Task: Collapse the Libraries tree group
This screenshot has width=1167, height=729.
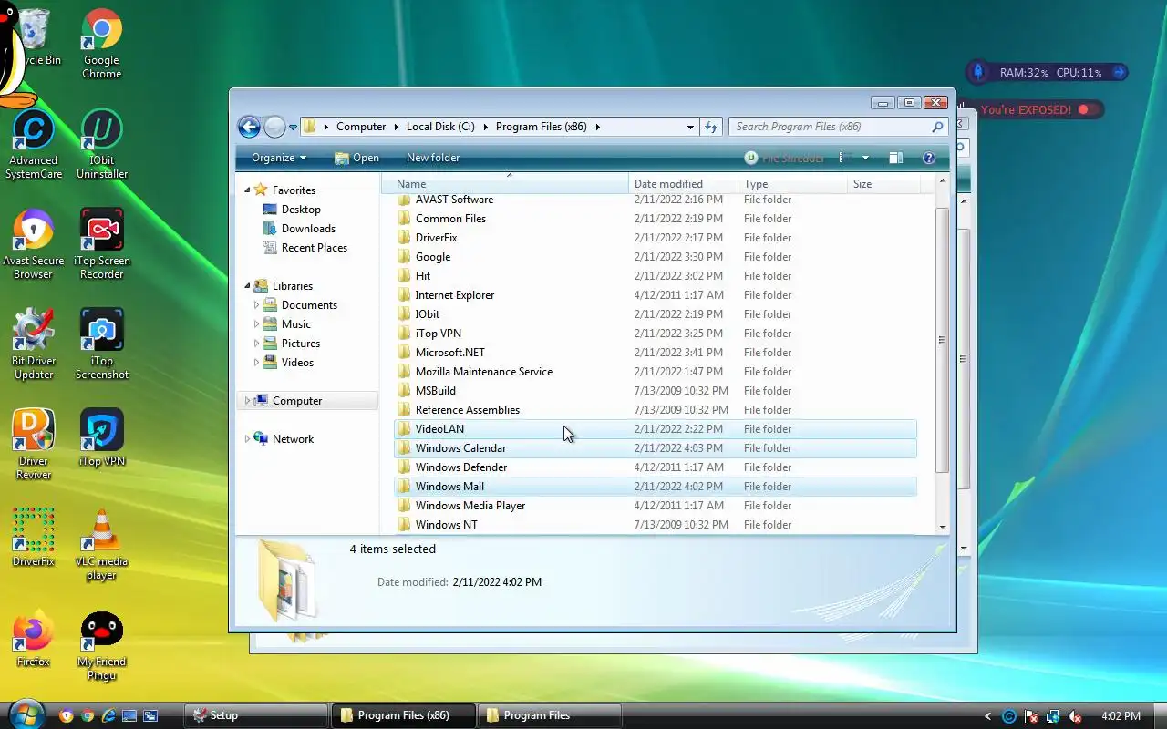Action: click(x=246, y=286)
